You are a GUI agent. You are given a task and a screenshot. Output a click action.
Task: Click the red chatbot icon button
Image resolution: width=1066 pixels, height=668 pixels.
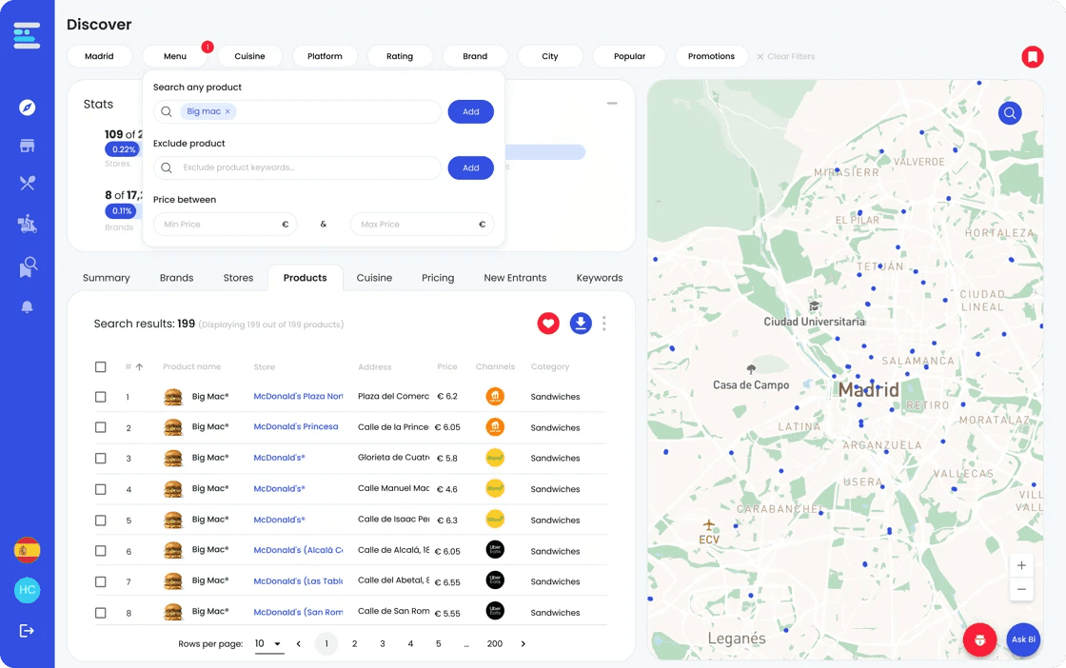(979, 640)
